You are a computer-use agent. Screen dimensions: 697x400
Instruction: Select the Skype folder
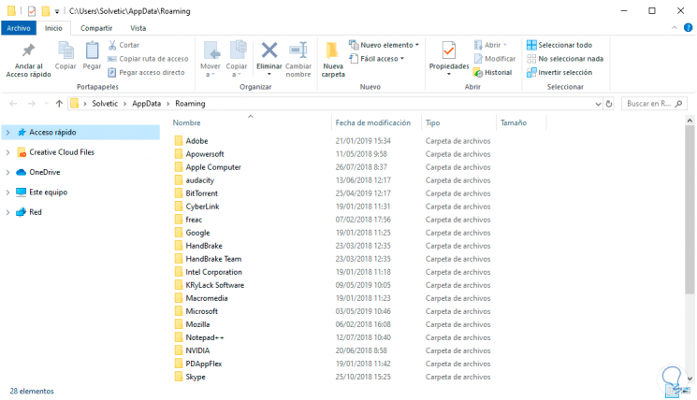click(196, 377)
